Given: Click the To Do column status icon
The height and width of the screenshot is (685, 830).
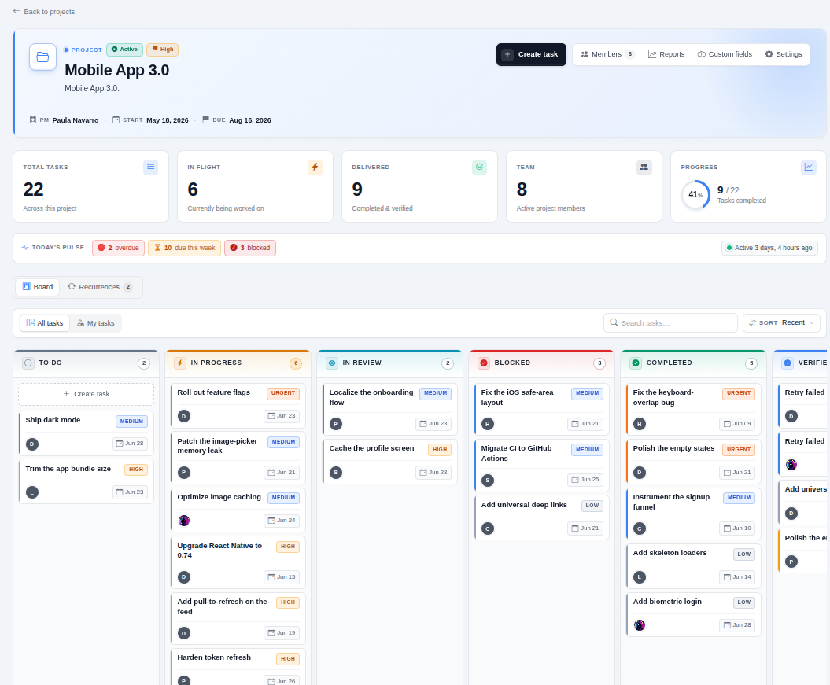Looking at the screenshot, I should coord(28,363).
